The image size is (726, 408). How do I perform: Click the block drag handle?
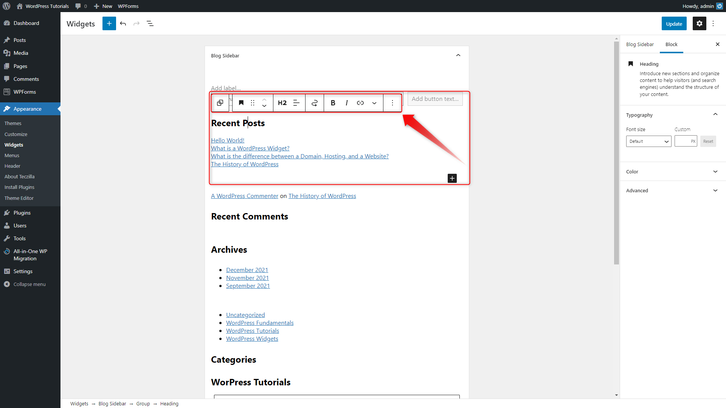click(253, 103)
